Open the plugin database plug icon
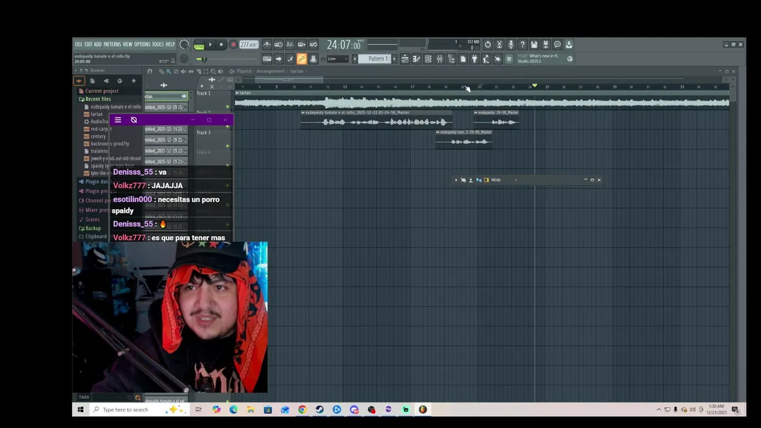Image resolution: width=761 pixels, height=428 pixels. pyautogui.click(x=474, y=59)
